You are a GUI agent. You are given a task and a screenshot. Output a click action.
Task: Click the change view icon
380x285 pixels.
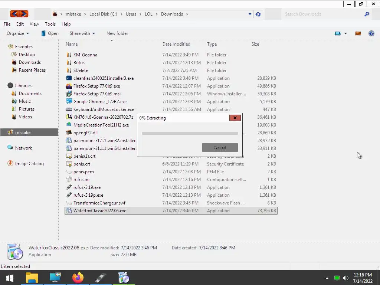[x=338, y=33]
